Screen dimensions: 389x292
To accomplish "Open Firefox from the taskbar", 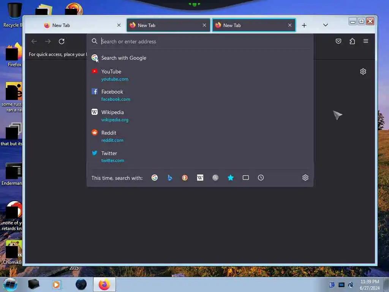I will coord(104,284).
